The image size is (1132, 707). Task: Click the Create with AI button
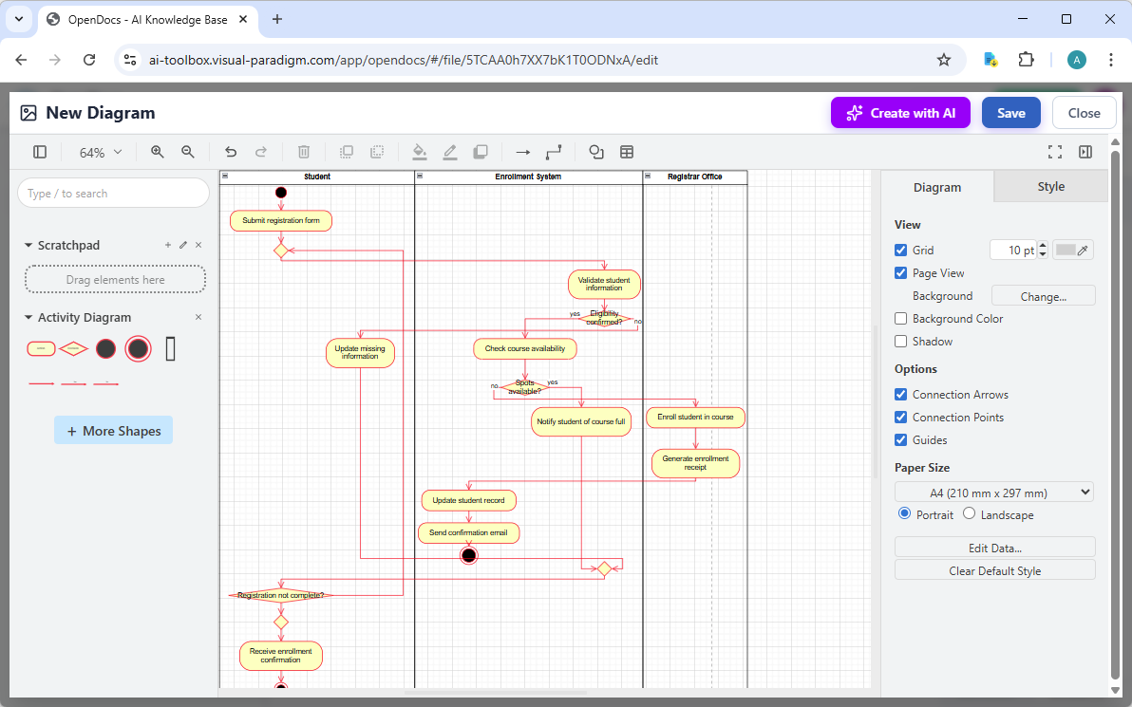point(900,112)
